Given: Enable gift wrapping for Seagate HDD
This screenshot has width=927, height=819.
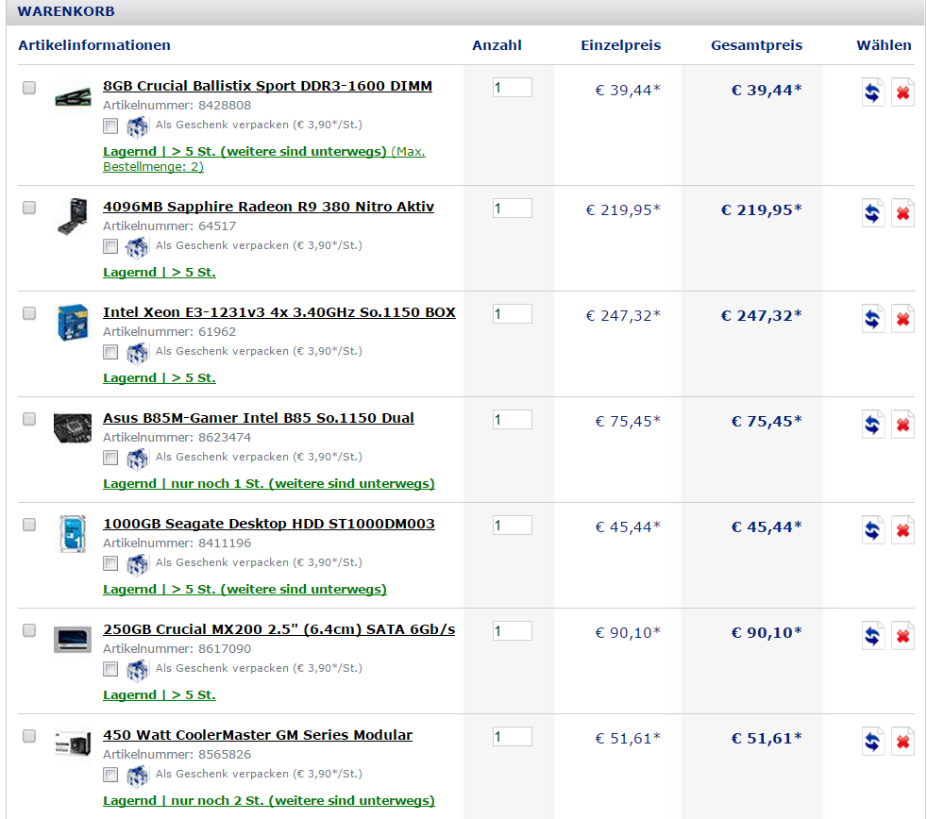Looking at the screenshot, I should 110,563.
